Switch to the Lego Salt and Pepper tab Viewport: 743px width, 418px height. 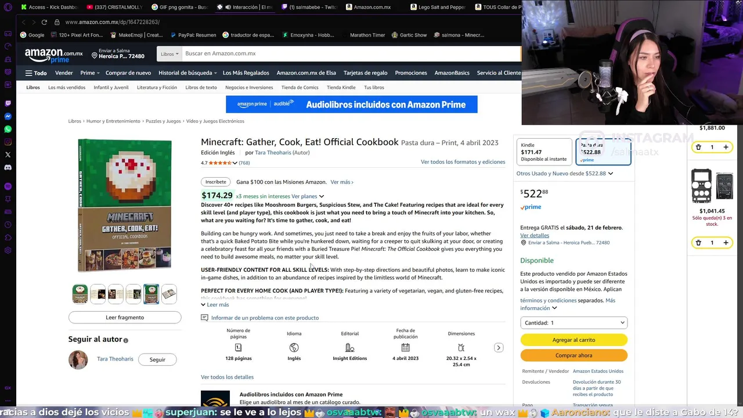point(438,7)
